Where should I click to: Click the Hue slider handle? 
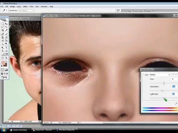tap(164, 83)
